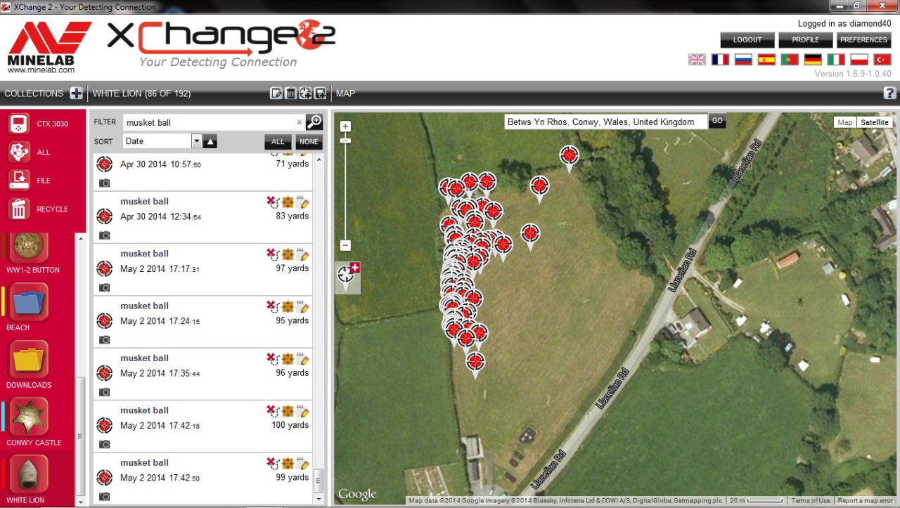The image size is (900, 508).
Task: Switch language to Portuguese flag
Action: click(790, 60)
